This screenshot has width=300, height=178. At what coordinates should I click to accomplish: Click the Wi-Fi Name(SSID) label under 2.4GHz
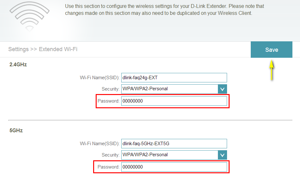[99, 78]
